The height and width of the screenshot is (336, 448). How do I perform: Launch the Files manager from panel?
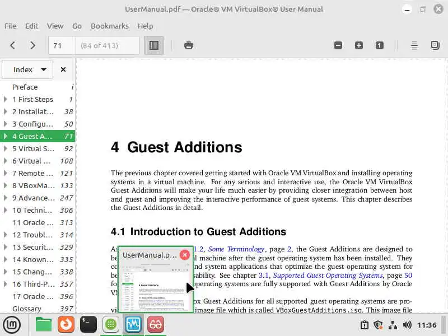[43, 325]
